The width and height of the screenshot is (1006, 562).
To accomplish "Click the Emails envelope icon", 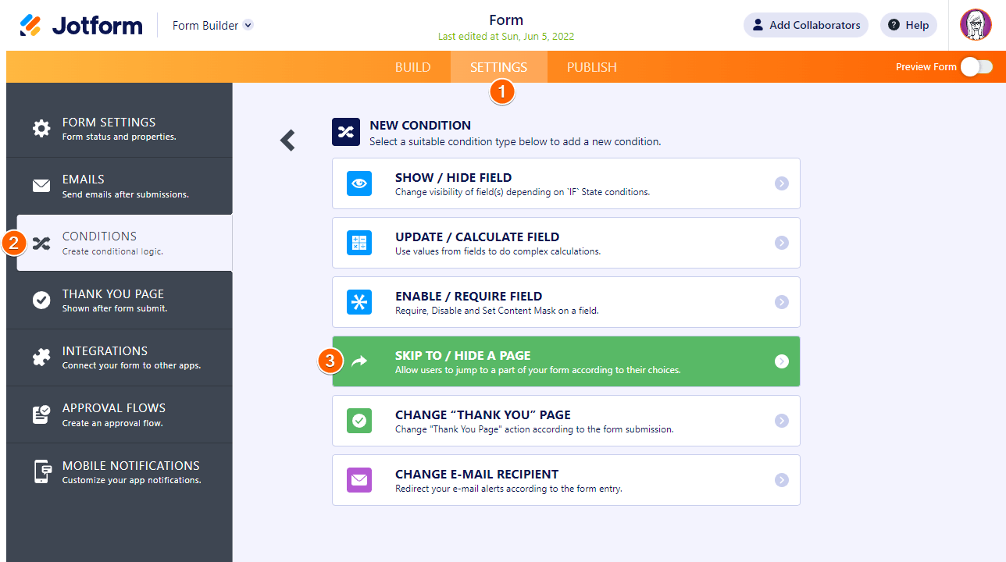I will pyautogui.click(x=41, y=186).
